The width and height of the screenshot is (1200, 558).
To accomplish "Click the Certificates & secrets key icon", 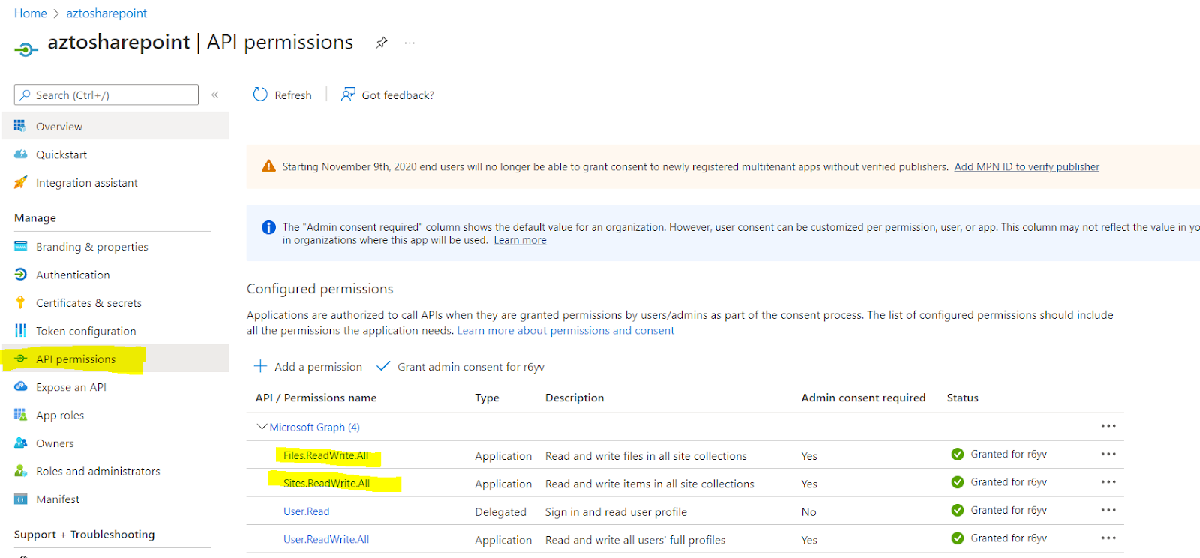I will [20, 302].
